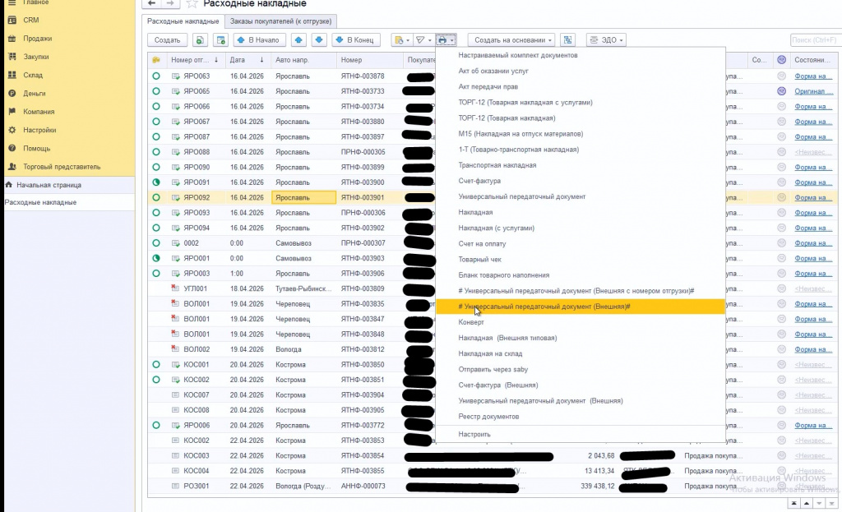Select Реестр документов entry
Viewport: 842px width, 512px height.
[x=488, y=416]
